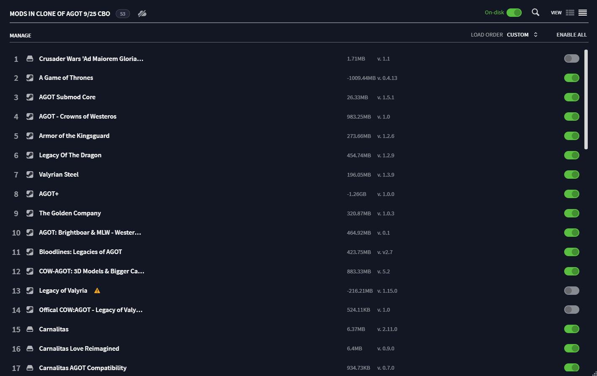This screenshot has height=376, width=597.
Task: Select the mod name 'The Golden Company'
Action: coord(70,213)
